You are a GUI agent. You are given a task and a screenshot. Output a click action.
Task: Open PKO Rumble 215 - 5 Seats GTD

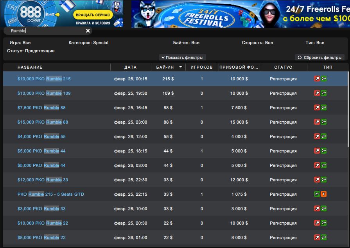51,194
